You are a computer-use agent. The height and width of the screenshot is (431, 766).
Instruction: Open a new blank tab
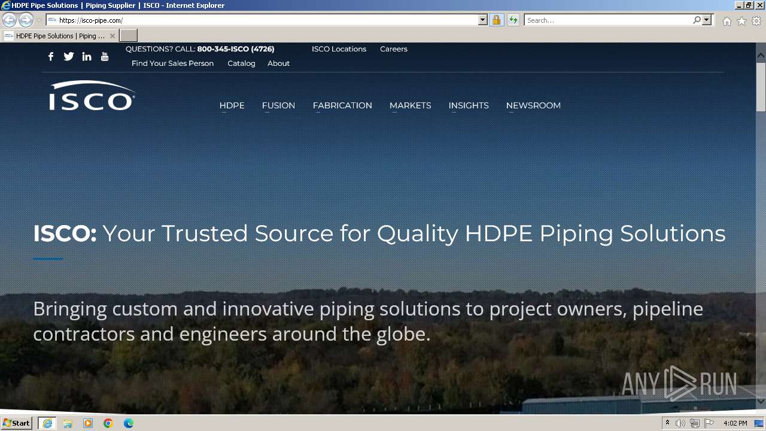[129, 36]
